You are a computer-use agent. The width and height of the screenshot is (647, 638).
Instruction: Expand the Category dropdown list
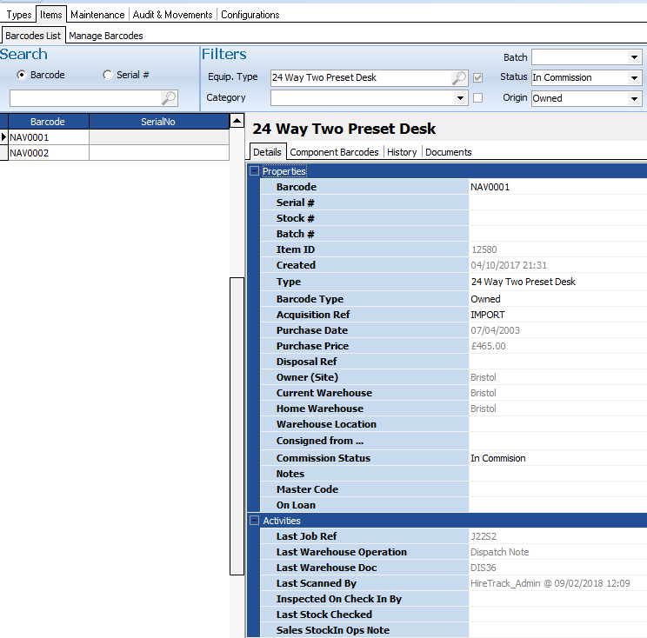tap(461, 99)
